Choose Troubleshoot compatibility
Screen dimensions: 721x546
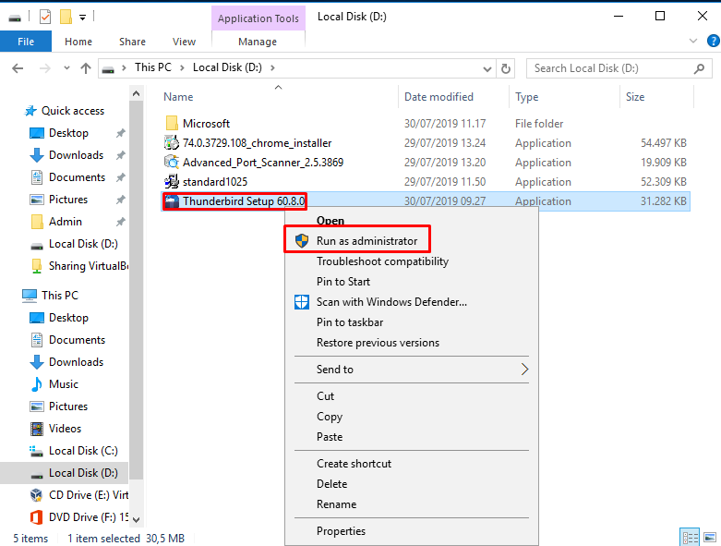[412, 261]
